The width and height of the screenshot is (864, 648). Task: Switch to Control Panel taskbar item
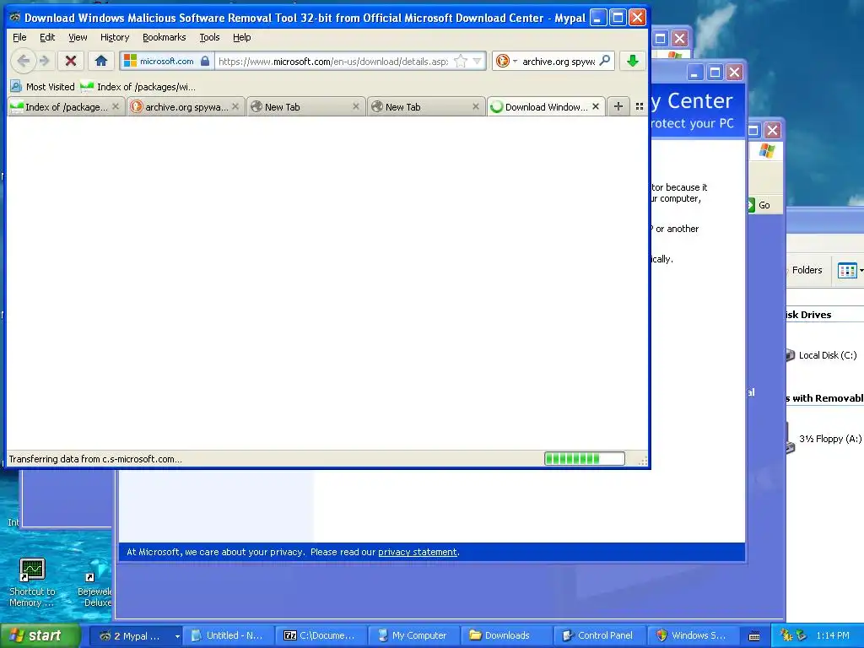tap(600, 636)
